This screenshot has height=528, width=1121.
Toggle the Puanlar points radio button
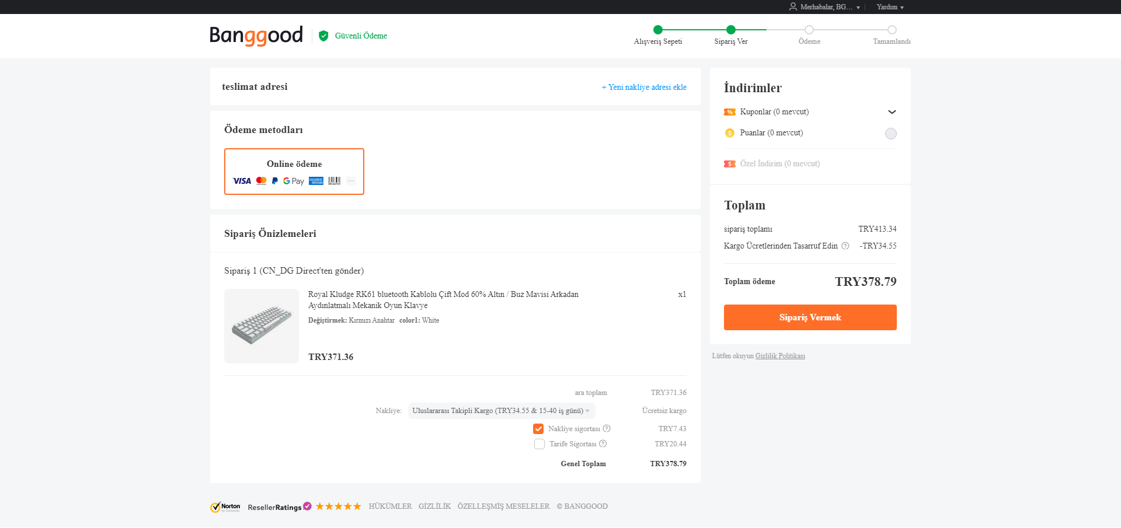coord(891,134)
